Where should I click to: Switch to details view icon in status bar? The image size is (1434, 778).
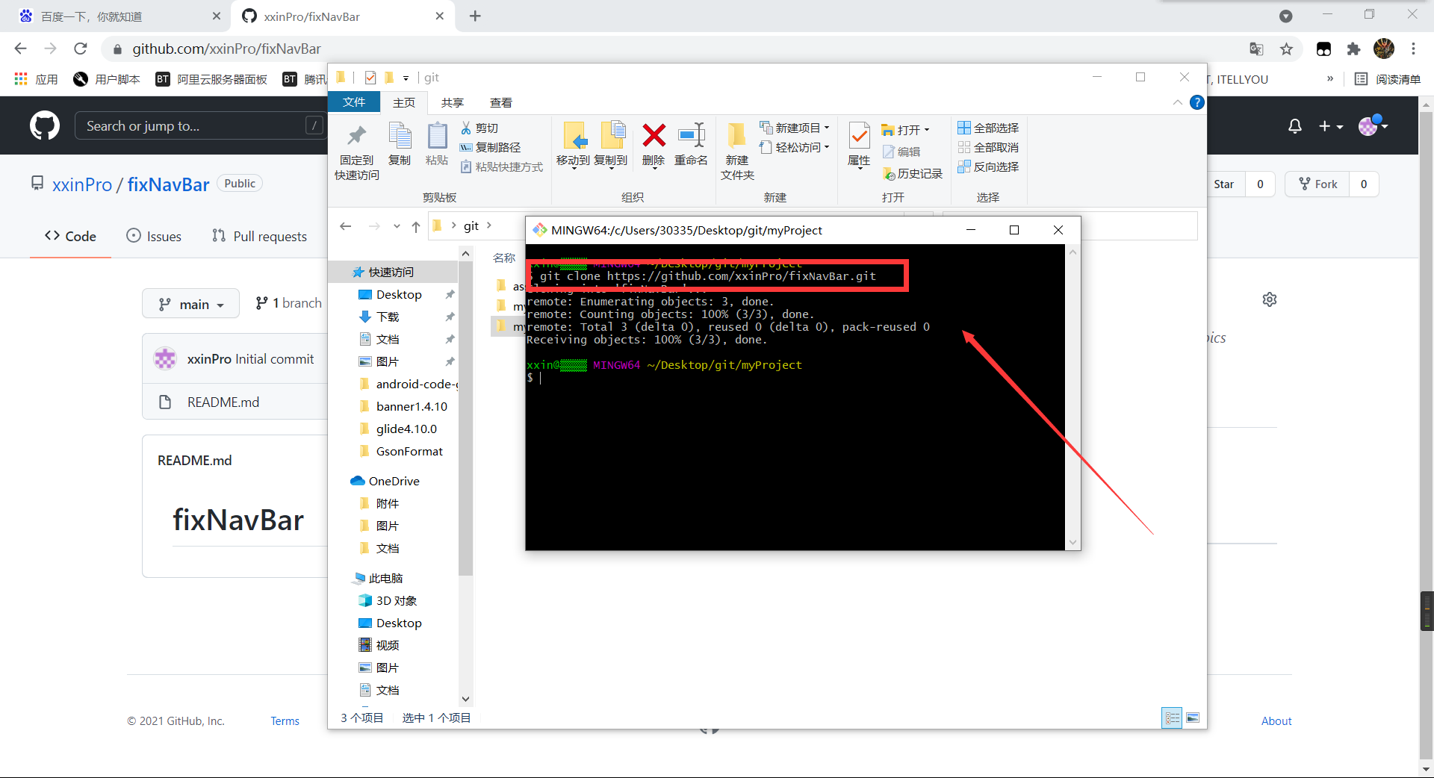click(x=1173, y=718)
